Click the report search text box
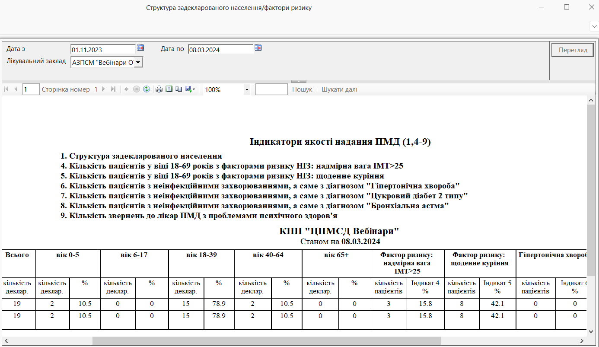This screenshot has height=347, width=599. [x=271, y=89]
